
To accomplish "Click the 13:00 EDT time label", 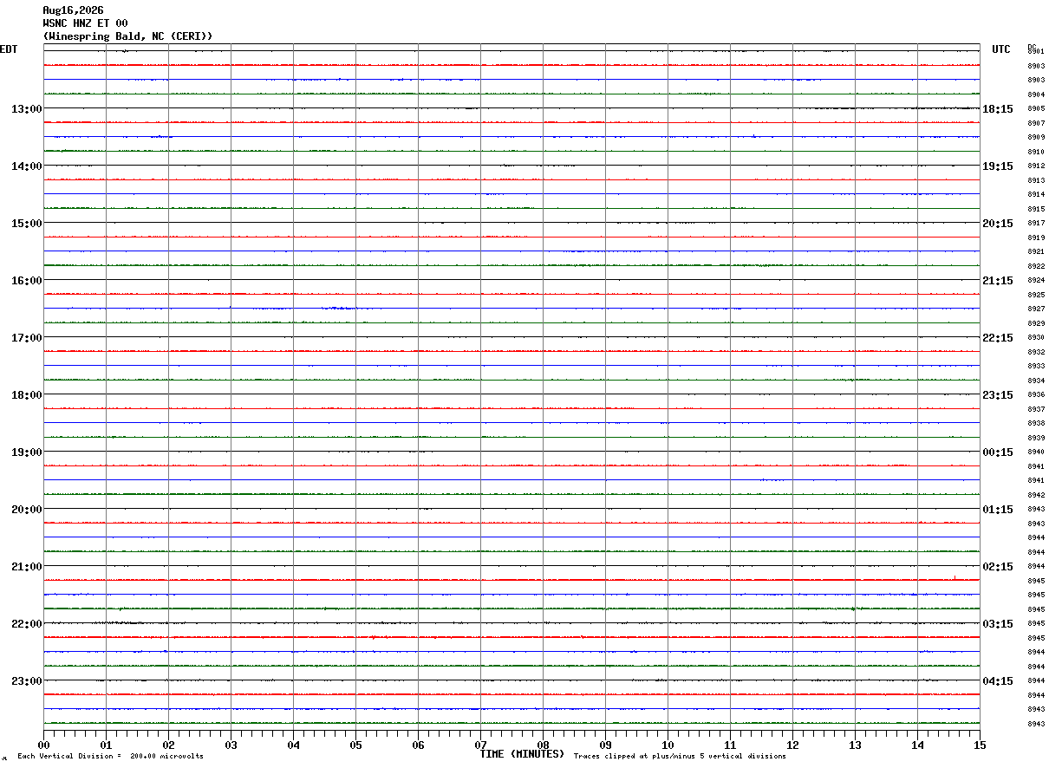I will pos(26,109).
